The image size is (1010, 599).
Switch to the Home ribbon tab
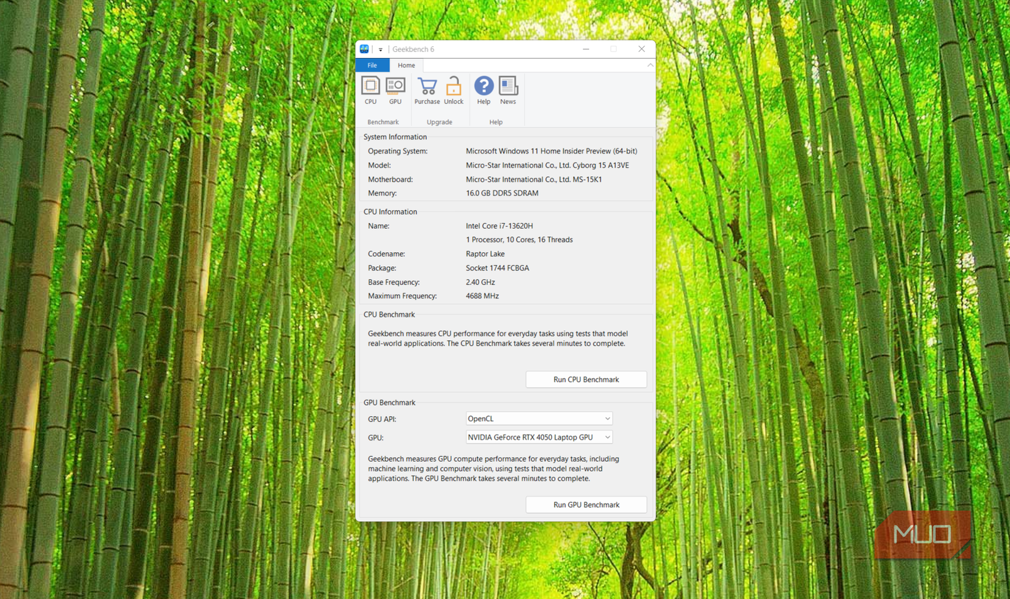(406, 65)
